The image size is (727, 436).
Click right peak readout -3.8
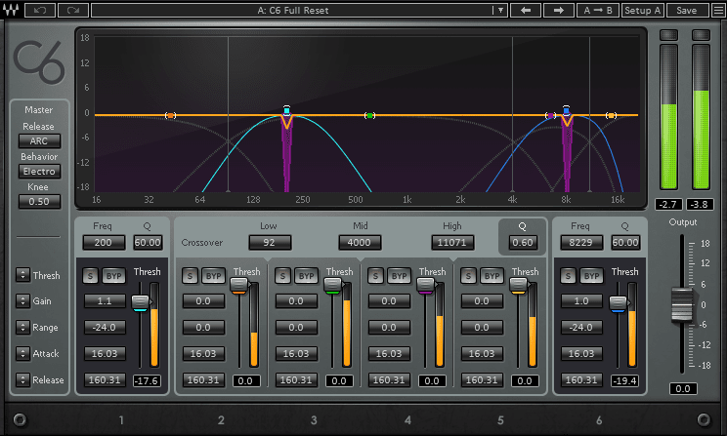(x=700, y=204)
